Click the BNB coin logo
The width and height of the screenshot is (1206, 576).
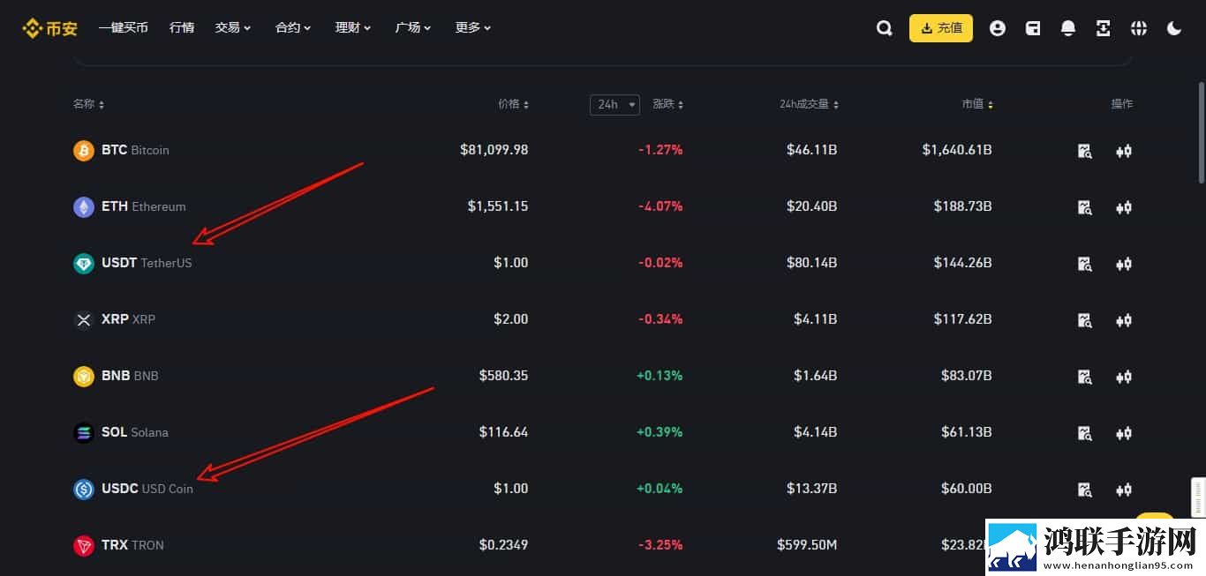(84, 376)
